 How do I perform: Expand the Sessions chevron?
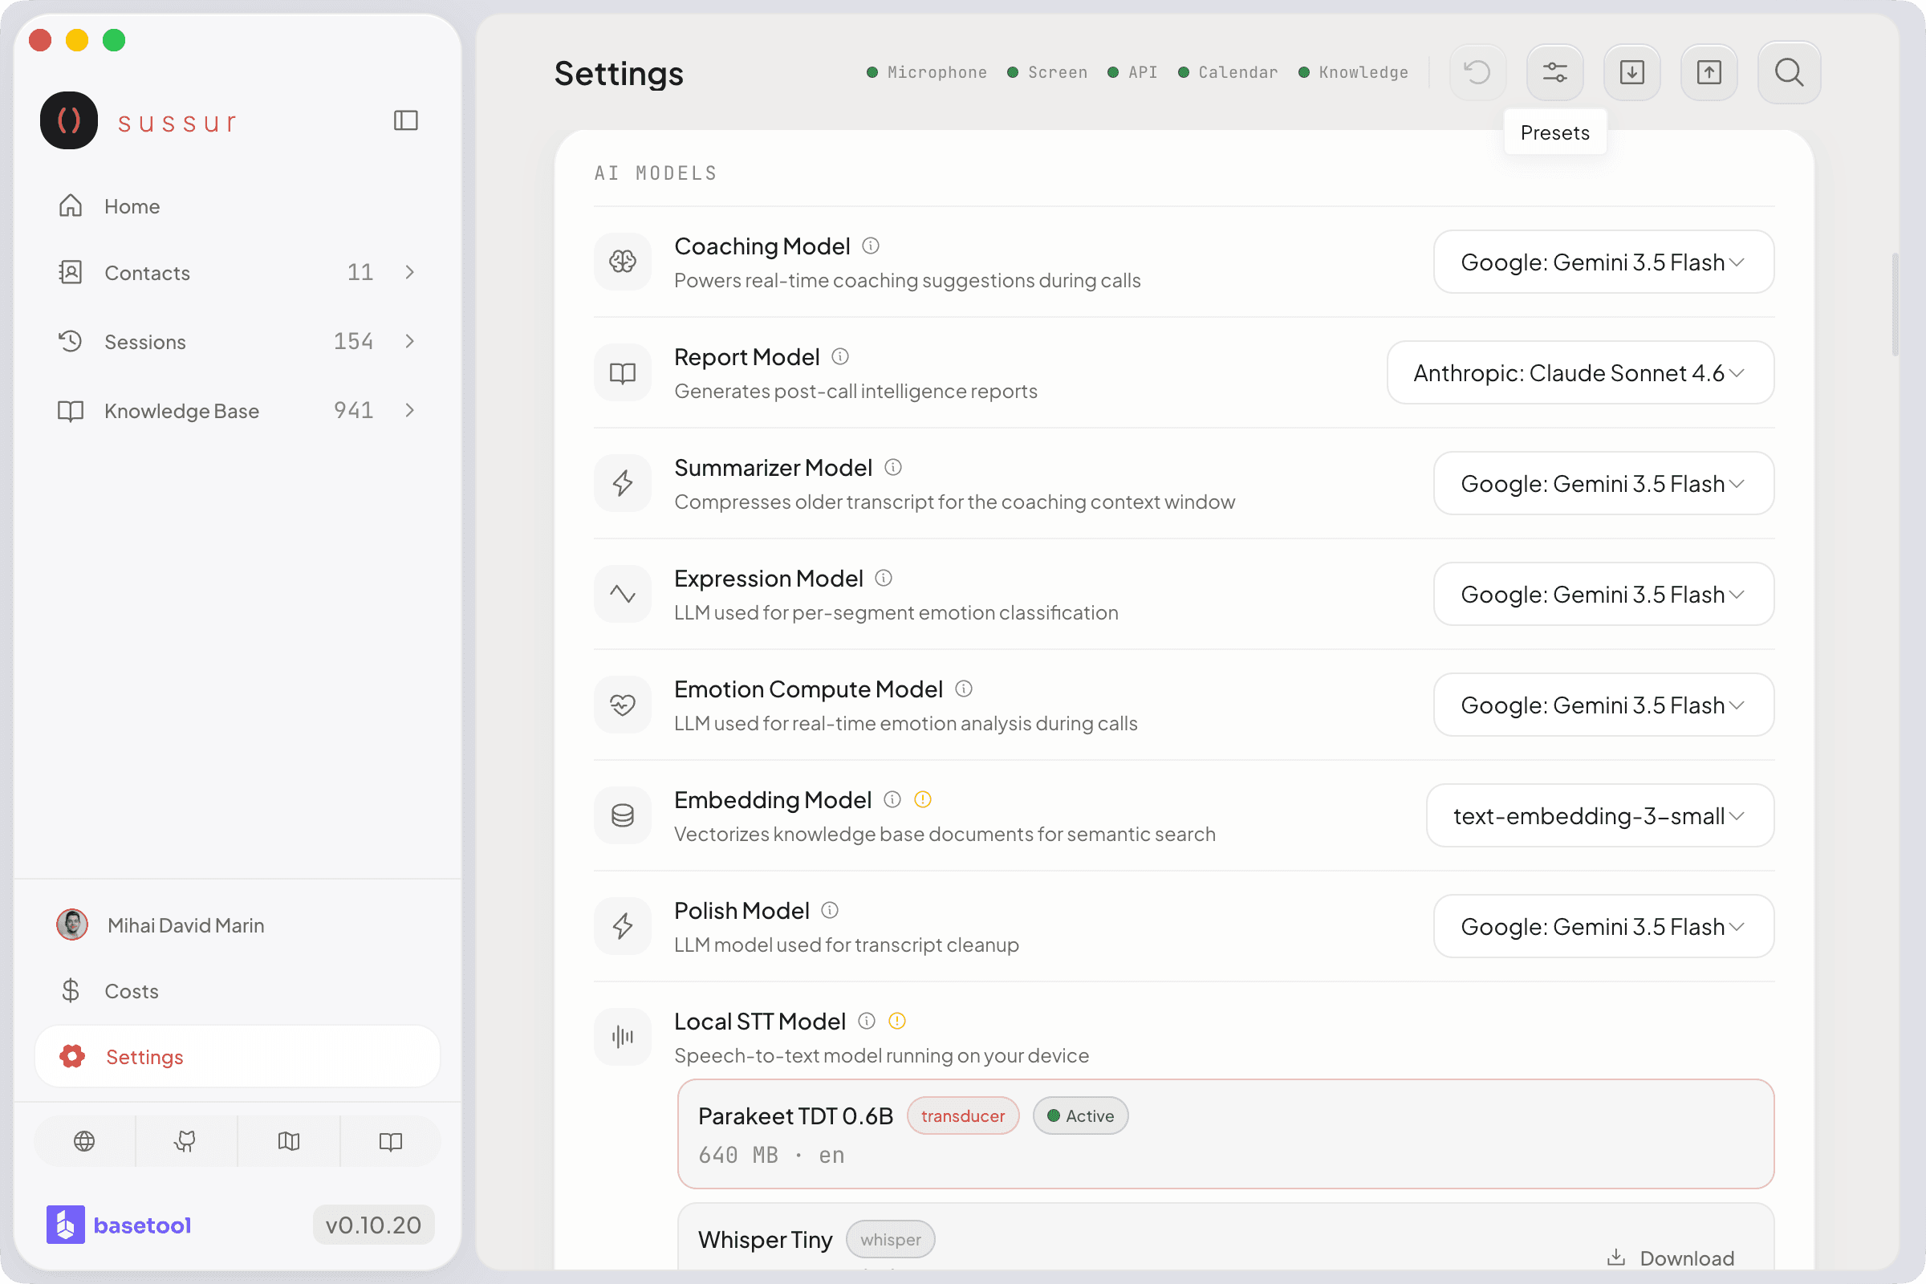[409, 340]
